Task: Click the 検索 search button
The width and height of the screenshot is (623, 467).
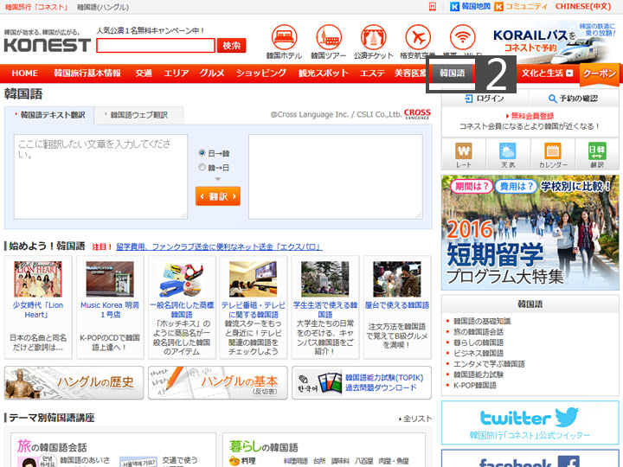Action: click(x=231, y=46)
